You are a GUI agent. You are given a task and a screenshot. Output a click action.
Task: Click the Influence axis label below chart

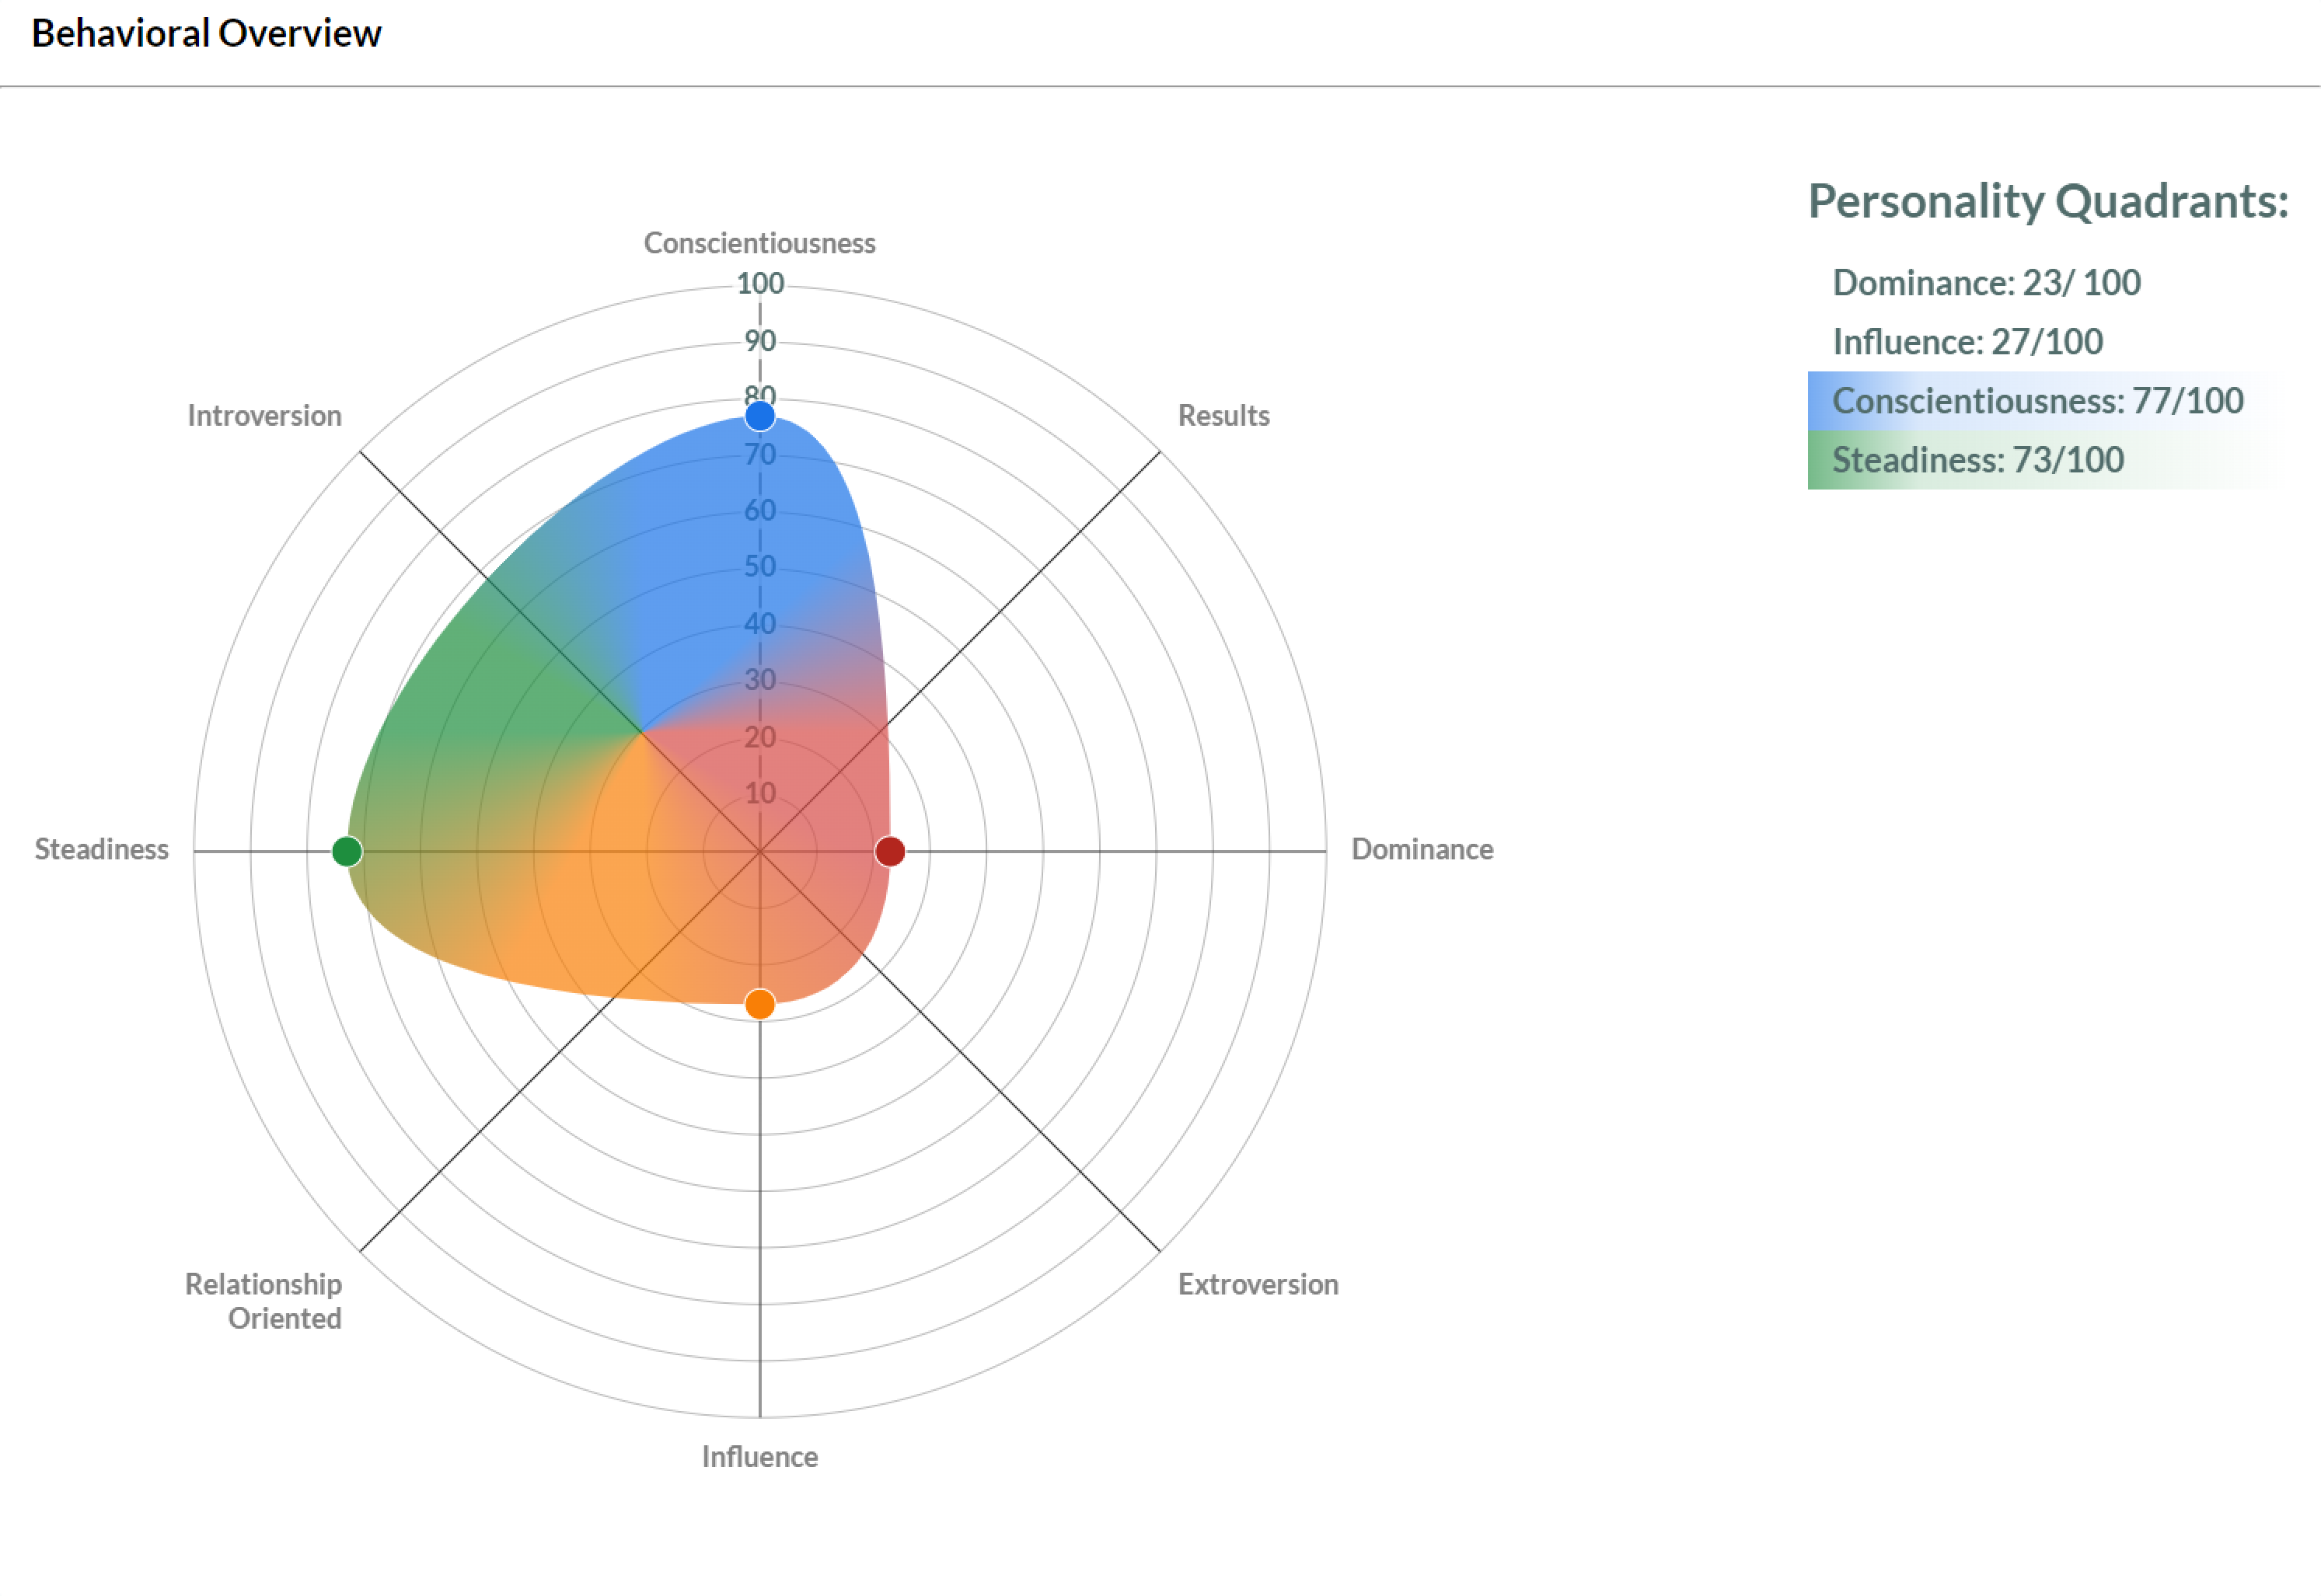click(x=759, y=1456)
